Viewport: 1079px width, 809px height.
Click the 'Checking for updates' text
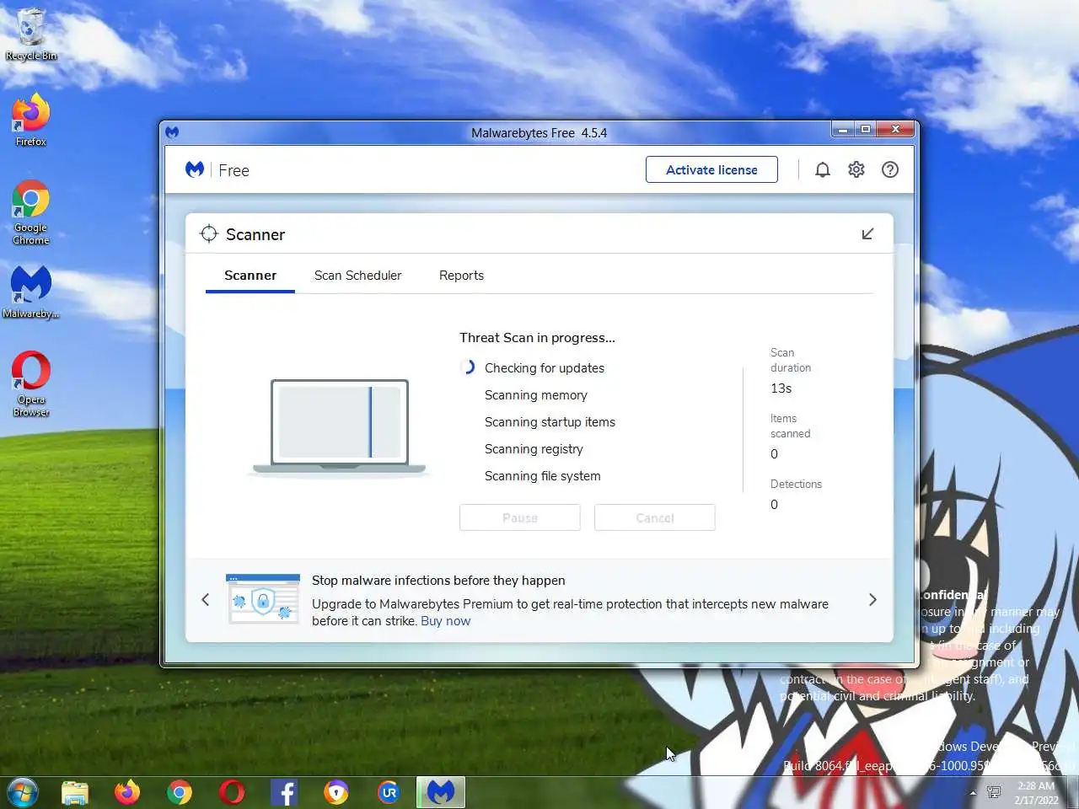[545, 368]
